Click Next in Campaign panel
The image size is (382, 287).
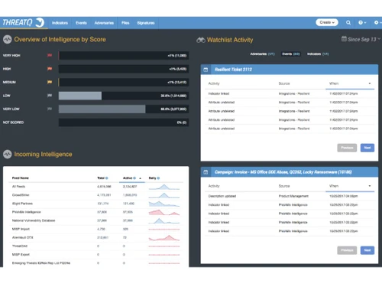(x=367, y=250)
